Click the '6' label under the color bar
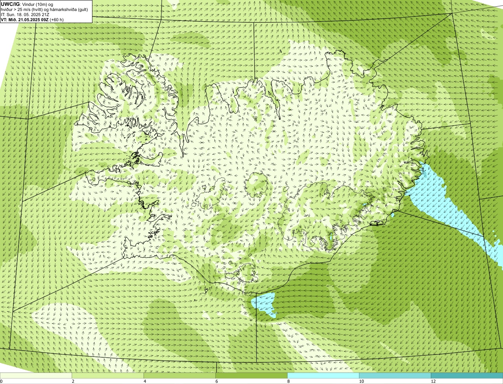 click(x=217, y=381)
